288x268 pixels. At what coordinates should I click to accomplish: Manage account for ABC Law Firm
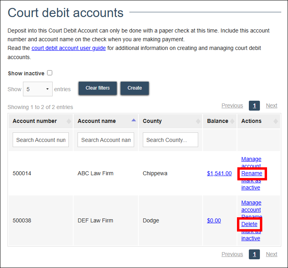(251, 159)
